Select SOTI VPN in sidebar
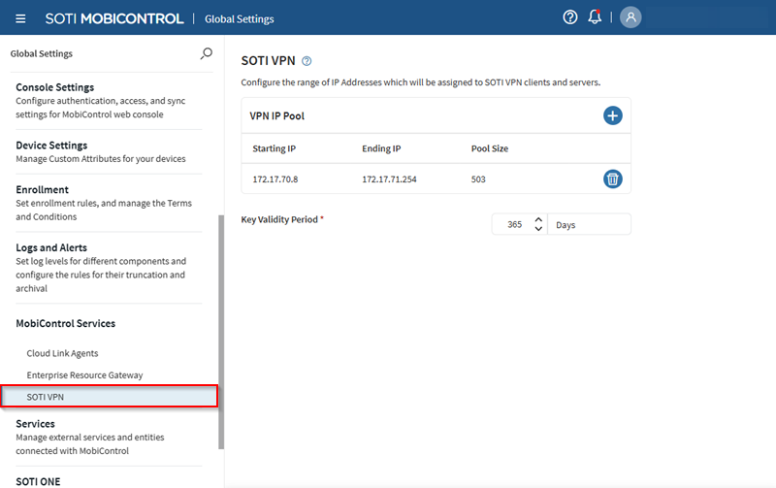776x488 pixels. [109, 397]
